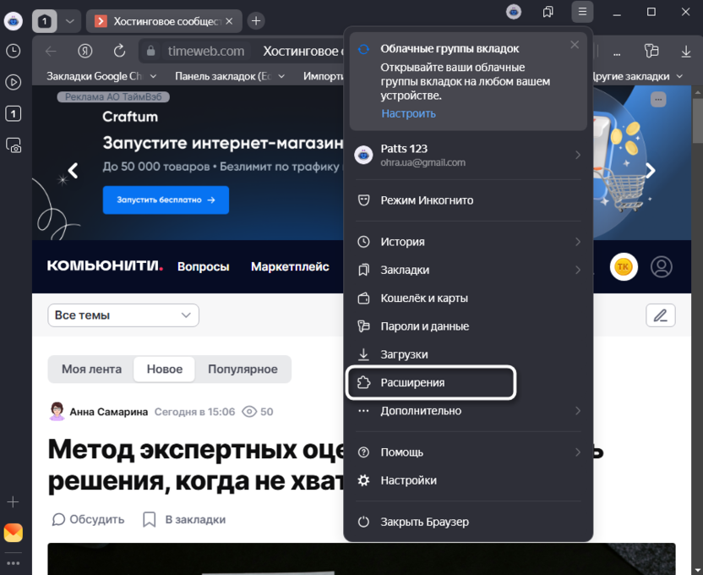
Task: Click the bookmark icon next to В закладки
Action: click(x=149, y=519)
